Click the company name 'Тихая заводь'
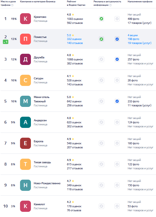 (x=42, y=162)
